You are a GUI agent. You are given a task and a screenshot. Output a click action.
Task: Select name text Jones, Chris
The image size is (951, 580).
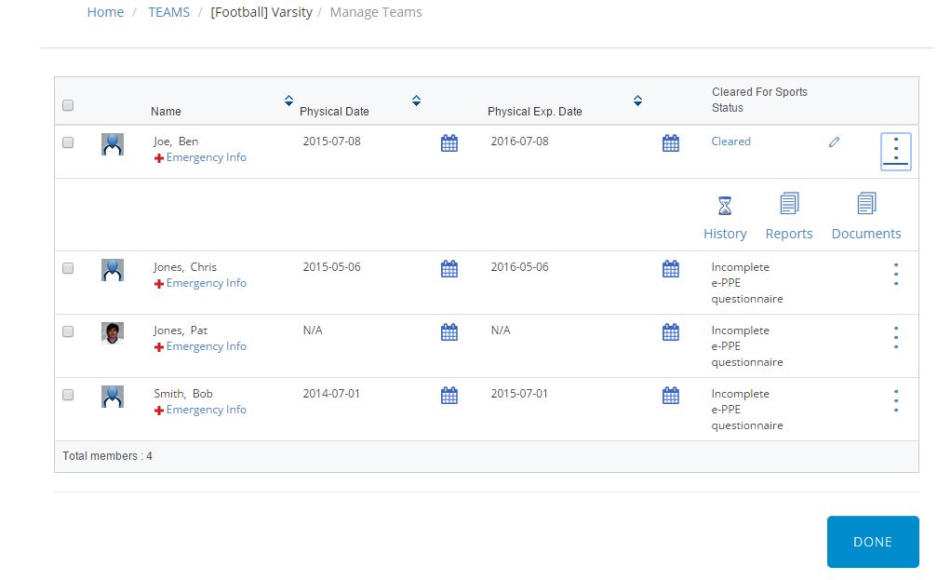(185, 267)
